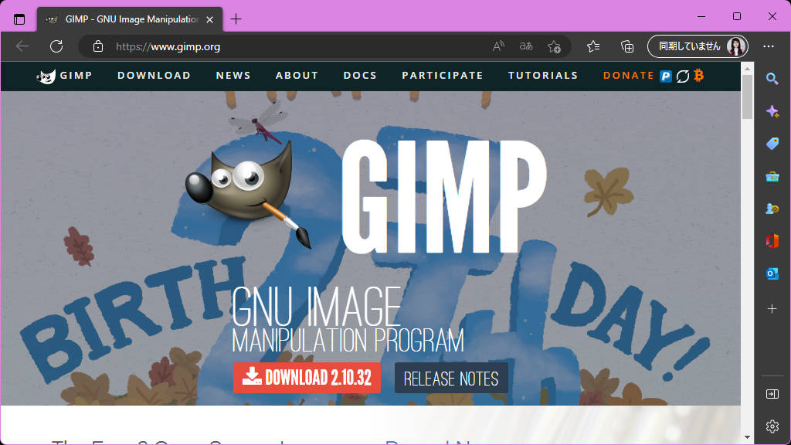Open Collections in the browser toolbar
The width and height of the screenshot is (791, 445).
click(x=627, y=46)
